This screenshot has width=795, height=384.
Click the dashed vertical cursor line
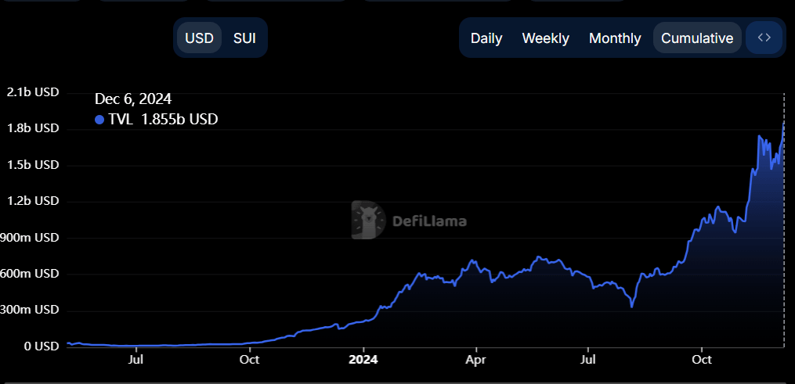click(x=784, y=235)
